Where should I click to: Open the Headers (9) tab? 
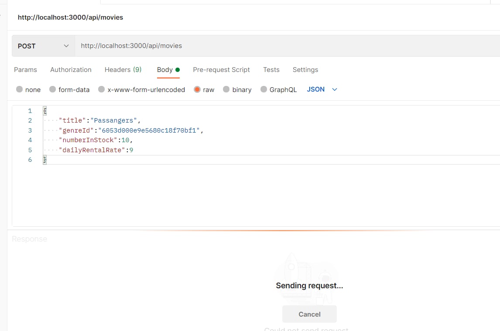pos(123,70)
